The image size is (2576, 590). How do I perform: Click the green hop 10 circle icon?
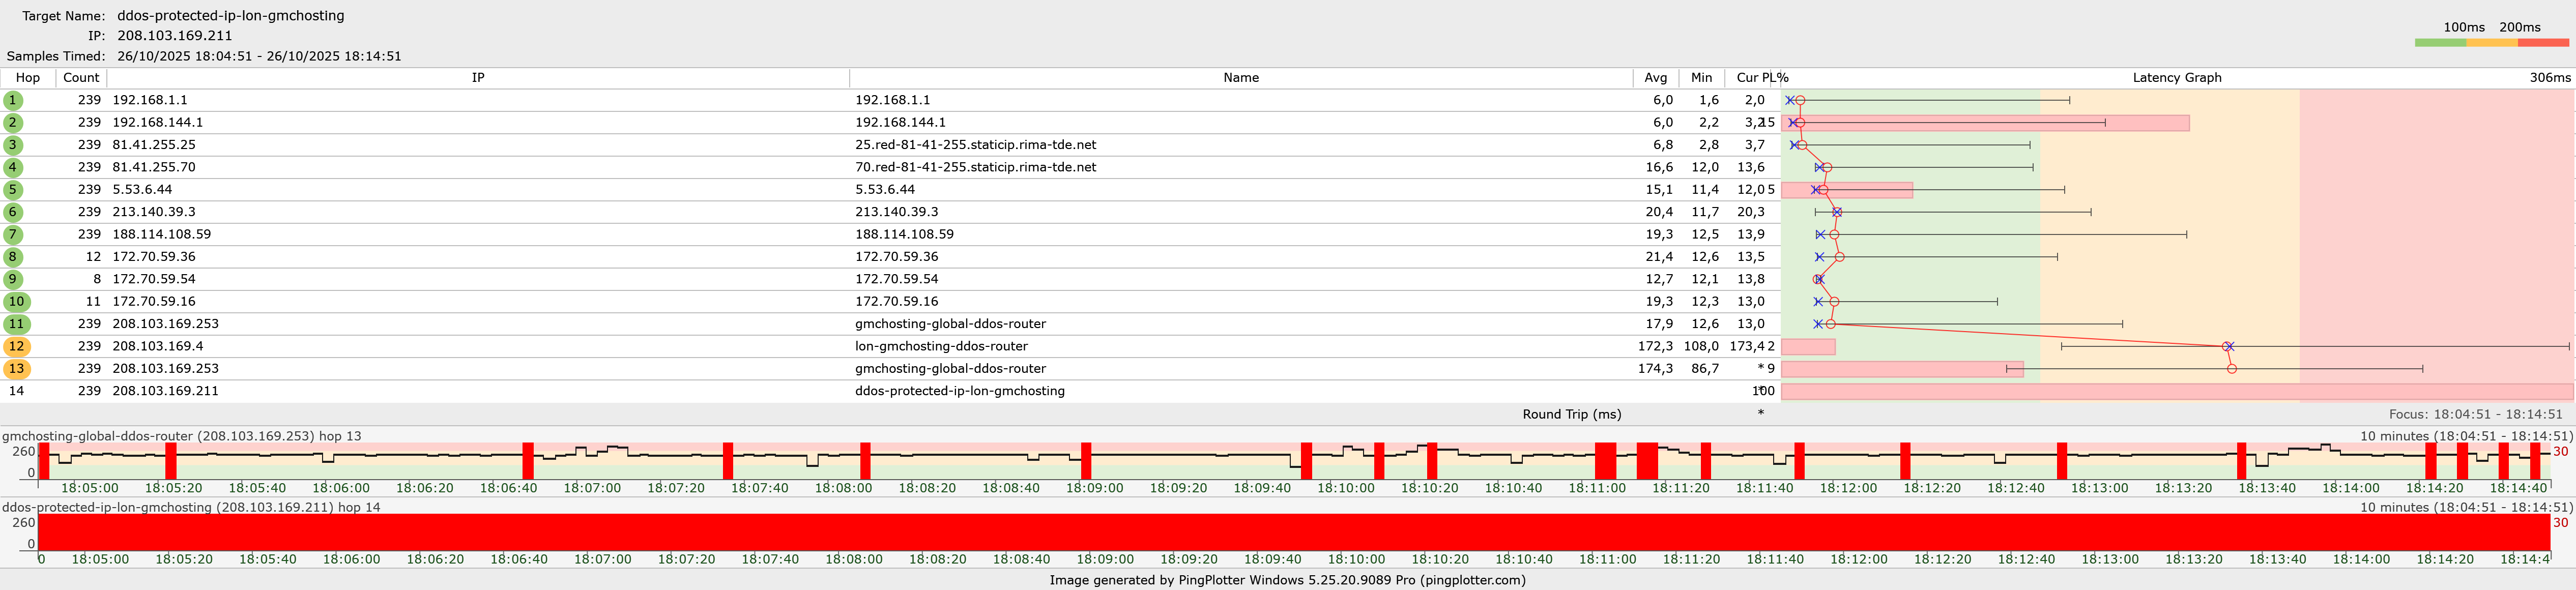point(16,302)
